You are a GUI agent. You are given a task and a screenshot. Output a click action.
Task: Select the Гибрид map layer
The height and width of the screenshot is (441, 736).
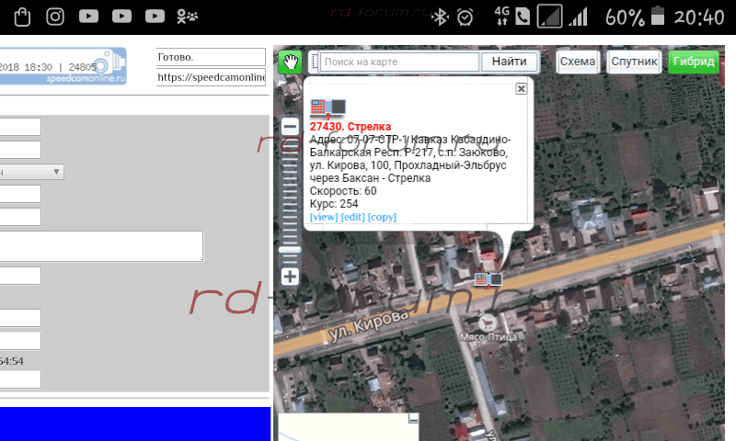pos(694,62)
